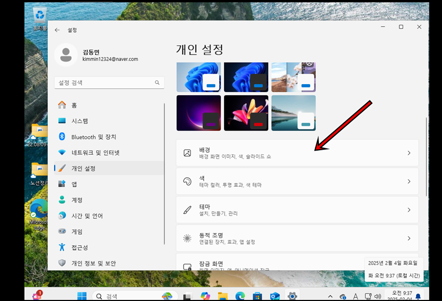Click the 접근성 accessibility figure icon
The height and width of the screenshot is (301, 442).
(62, 247)
